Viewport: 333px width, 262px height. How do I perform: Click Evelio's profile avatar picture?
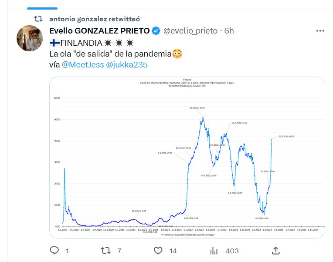29,38
